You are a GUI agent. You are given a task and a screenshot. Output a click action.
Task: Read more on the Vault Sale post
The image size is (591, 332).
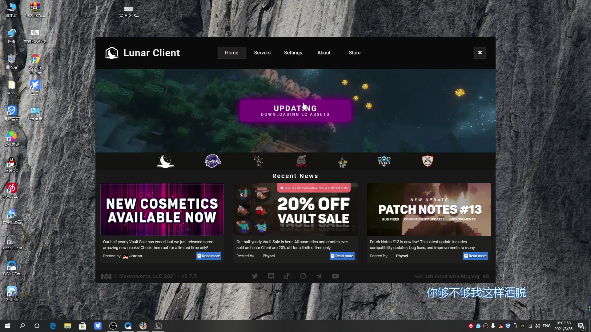342,256
